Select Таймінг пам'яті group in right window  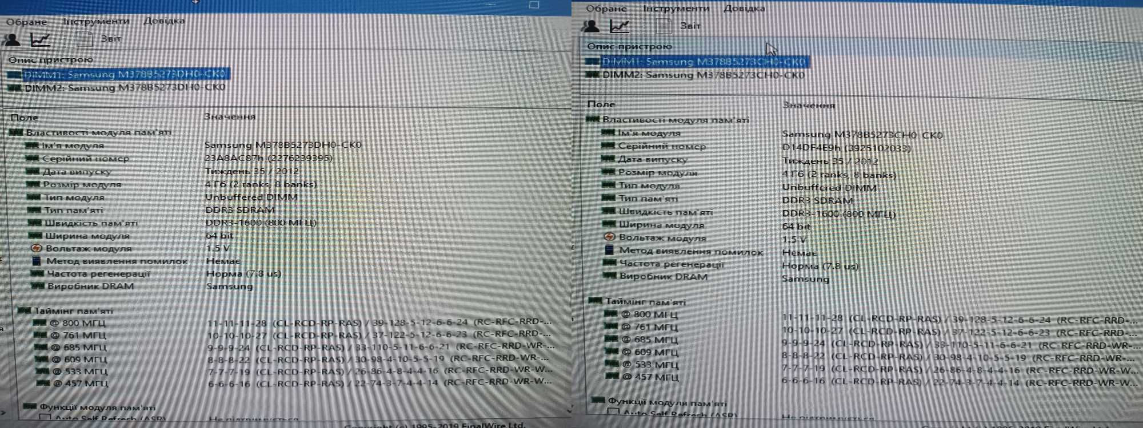(x=645, y=301)
